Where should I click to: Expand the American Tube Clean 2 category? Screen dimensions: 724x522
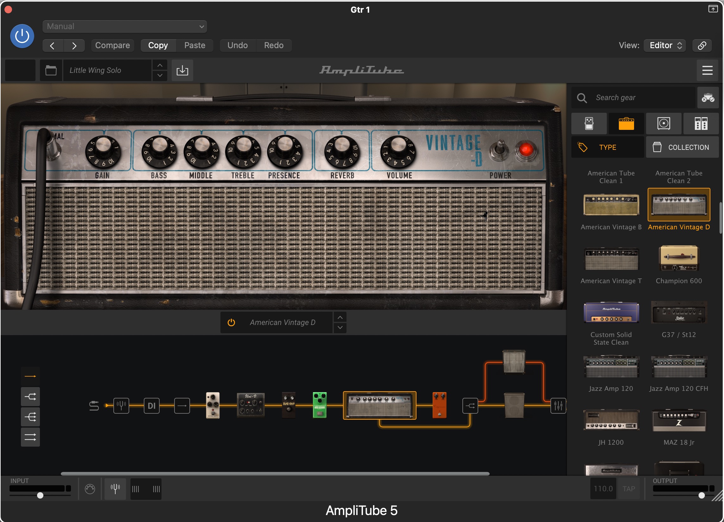coord(679,177)
